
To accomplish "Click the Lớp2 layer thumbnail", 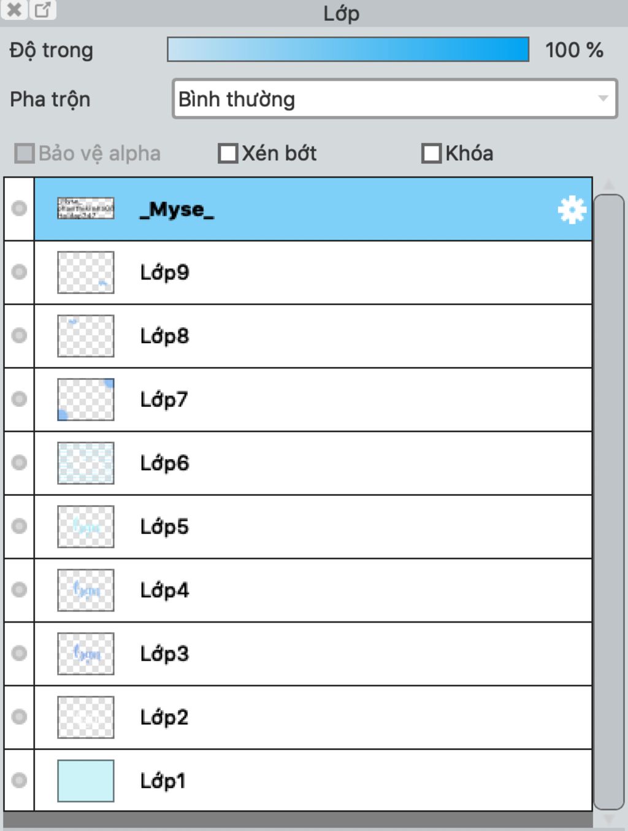I will (86, 716).
